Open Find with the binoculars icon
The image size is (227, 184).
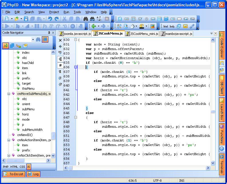tap(86, 19)
